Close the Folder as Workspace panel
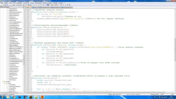The image size is (176, 99). click(x=24, y=7)
